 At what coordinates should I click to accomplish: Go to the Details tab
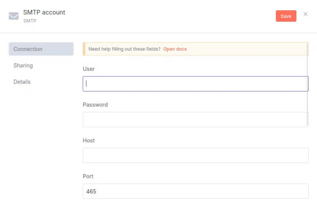tap(22, 82)
